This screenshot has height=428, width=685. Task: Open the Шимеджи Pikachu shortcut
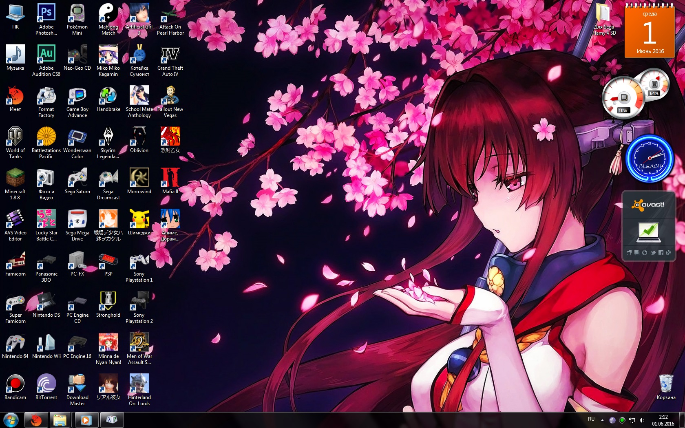(x=139, y=222)
